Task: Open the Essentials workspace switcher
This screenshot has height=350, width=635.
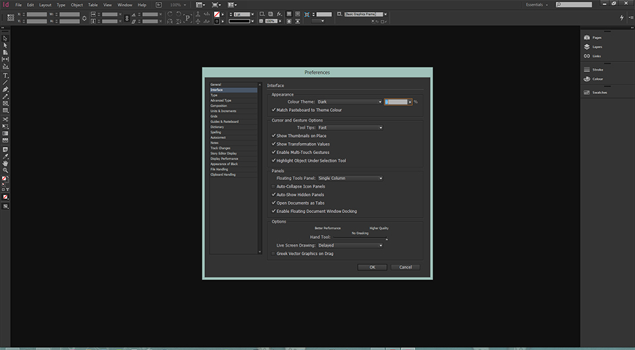Action: click(537, 5)
